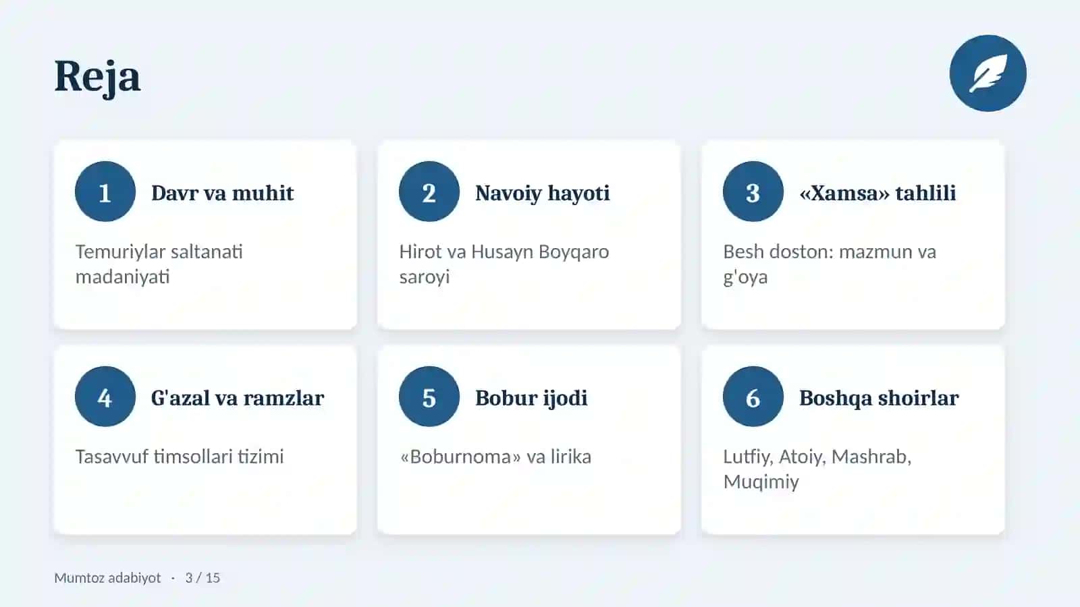Click the Reja slide title
1080x607 pixels.
point(97,76)
